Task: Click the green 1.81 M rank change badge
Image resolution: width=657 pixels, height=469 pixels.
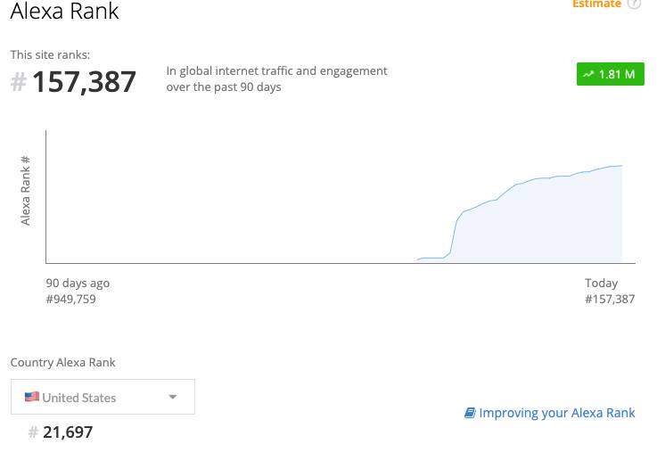Action: coord(611,74)
